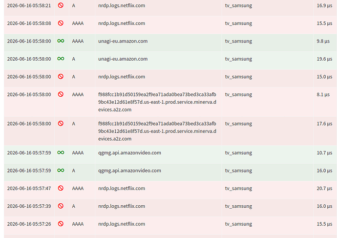Image resolution: width=337 pixels, height=238 pixels.
Task: Click forwarded icon in A unagi-eu.amazon.com row
Action: pyautogui.click(x=61, y=59)
